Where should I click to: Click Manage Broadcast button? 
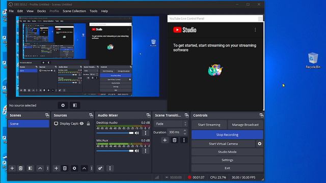pyautogui.click(x=246, y=125)
